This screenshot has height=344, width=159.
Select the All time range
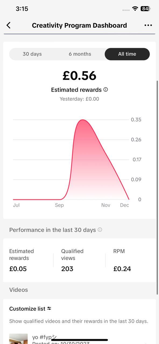point(127,54)
